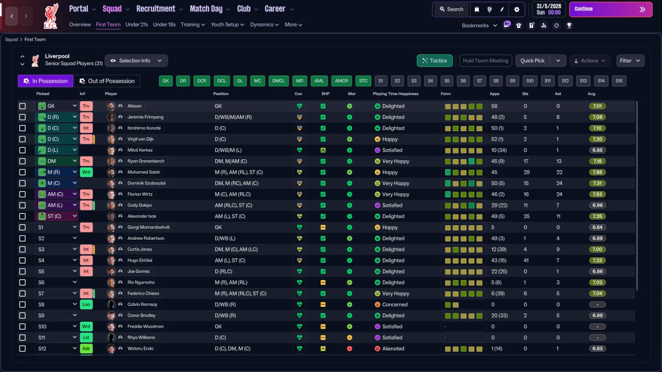The image size is (662, 372).
Task: Click Rhys Williams' orange morale icon
Action: click(x=350, y=337)
